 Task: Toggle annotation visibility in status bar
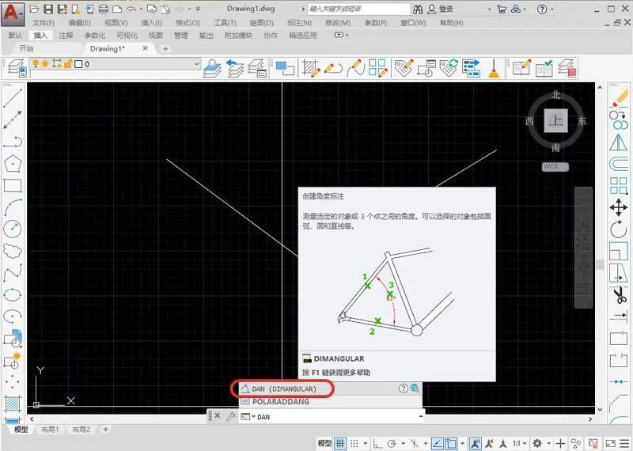click(476, 443)
